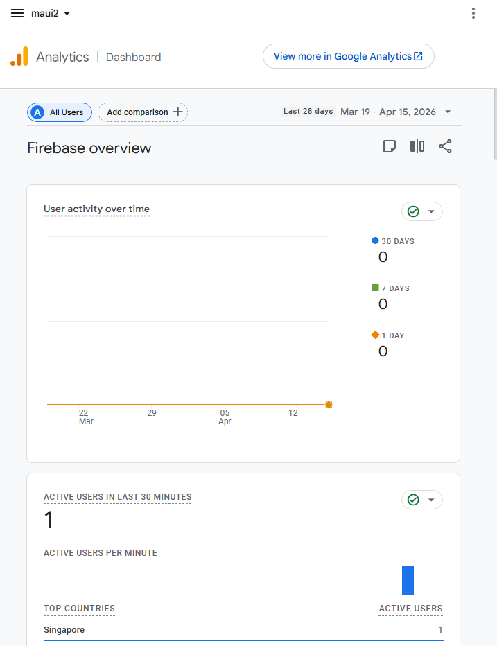
Task: Click Add comparison button
Action: tap(143, 112)
